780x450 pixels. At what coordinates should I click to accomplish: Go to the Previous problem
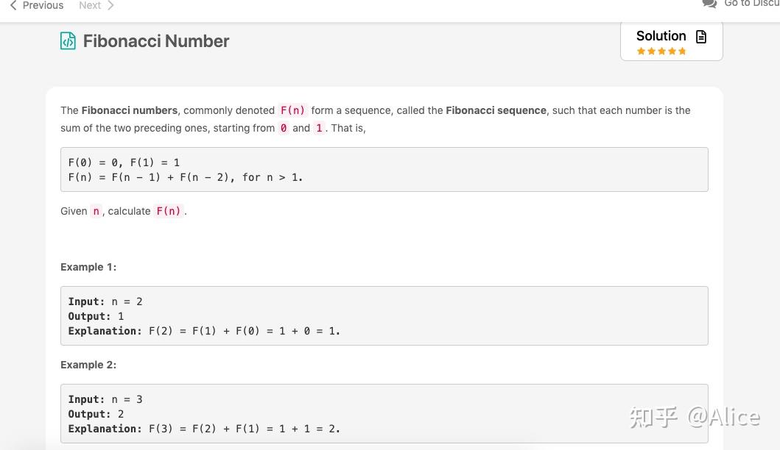[x=36, y=5]
